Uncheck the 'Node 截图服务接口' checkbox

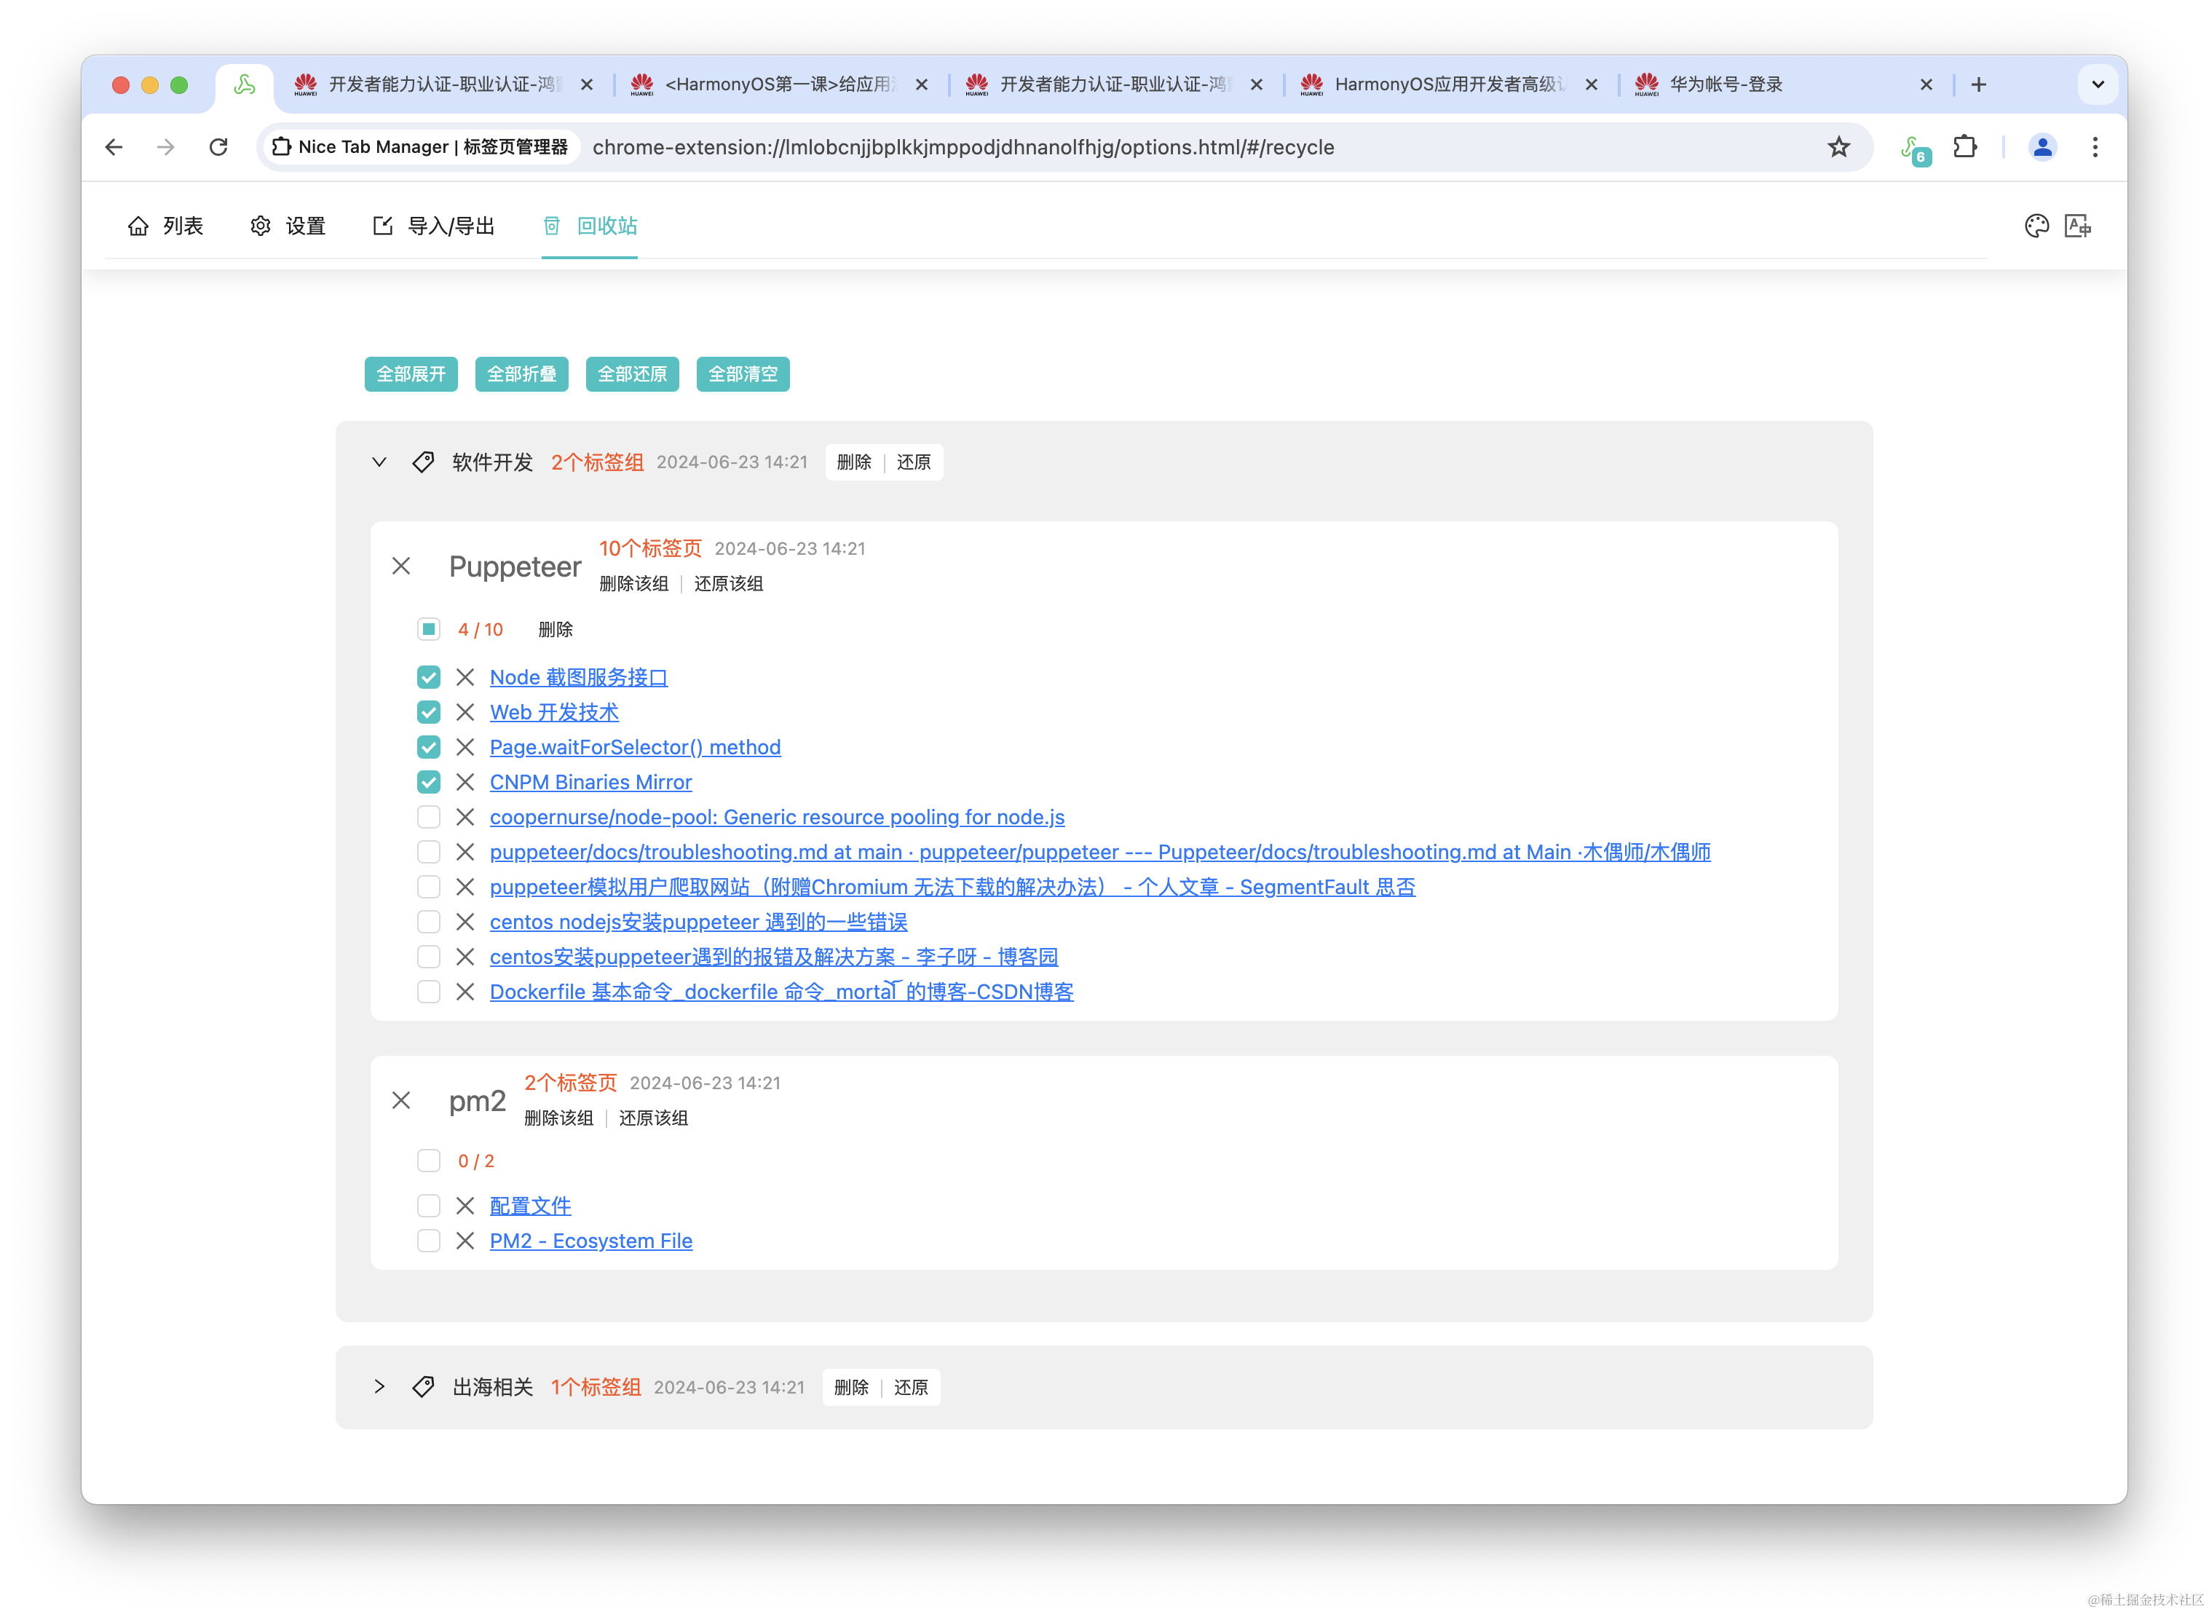428,677
